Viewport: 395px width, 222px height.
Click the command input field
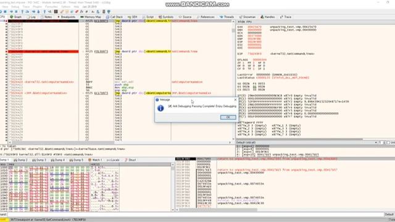[x=195, y=215]
